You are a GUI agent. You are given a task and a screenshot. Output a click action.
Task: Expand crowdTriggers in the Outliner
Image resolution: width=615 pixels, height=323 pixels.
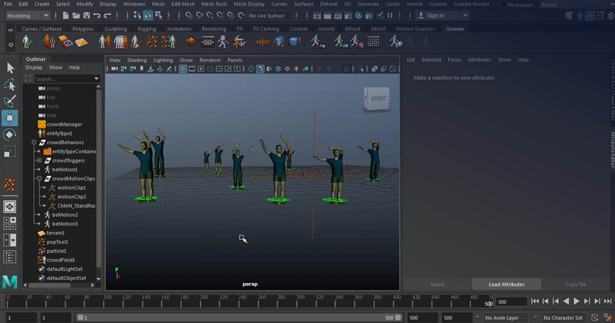(x=39, y=160)
